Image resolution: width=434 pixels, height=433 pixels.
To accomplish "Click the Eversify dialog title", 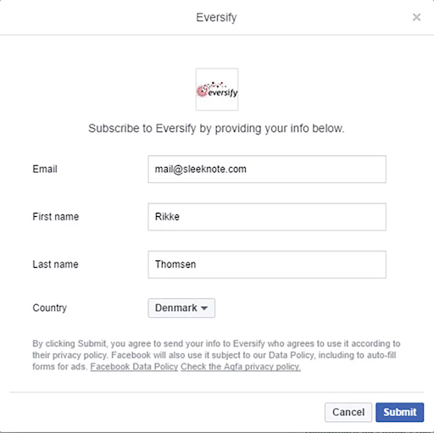I will 216,18.
